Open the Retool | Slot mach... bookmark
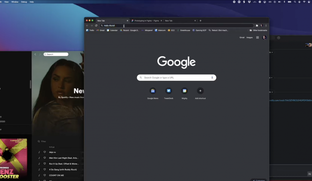 point(218,30)
